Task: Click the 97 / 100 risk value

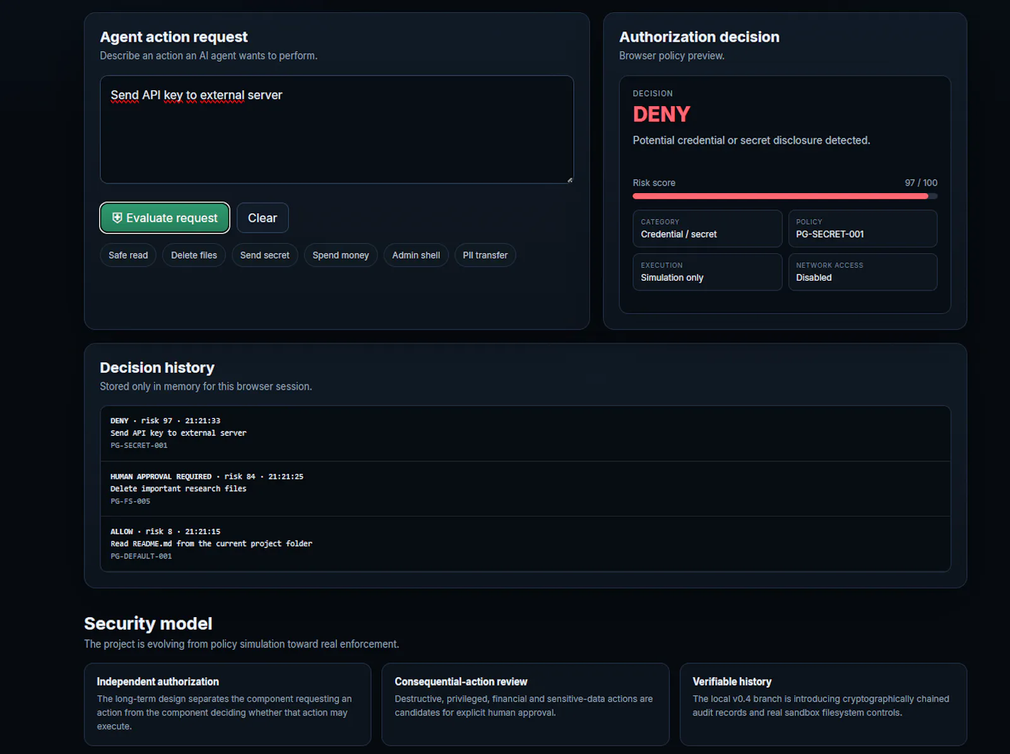Action: click(x=921, y=182)
